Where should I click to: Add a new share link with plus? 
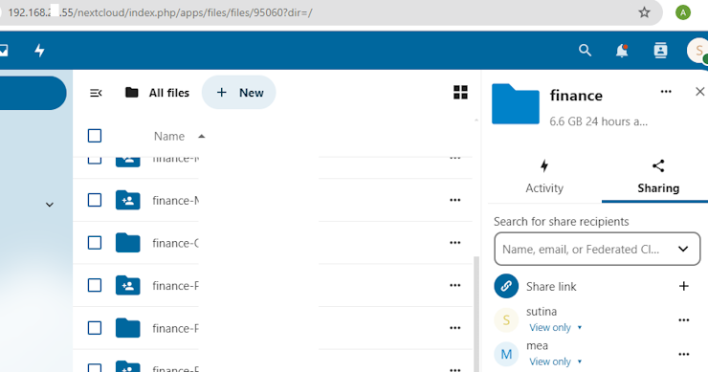[684, 286]
